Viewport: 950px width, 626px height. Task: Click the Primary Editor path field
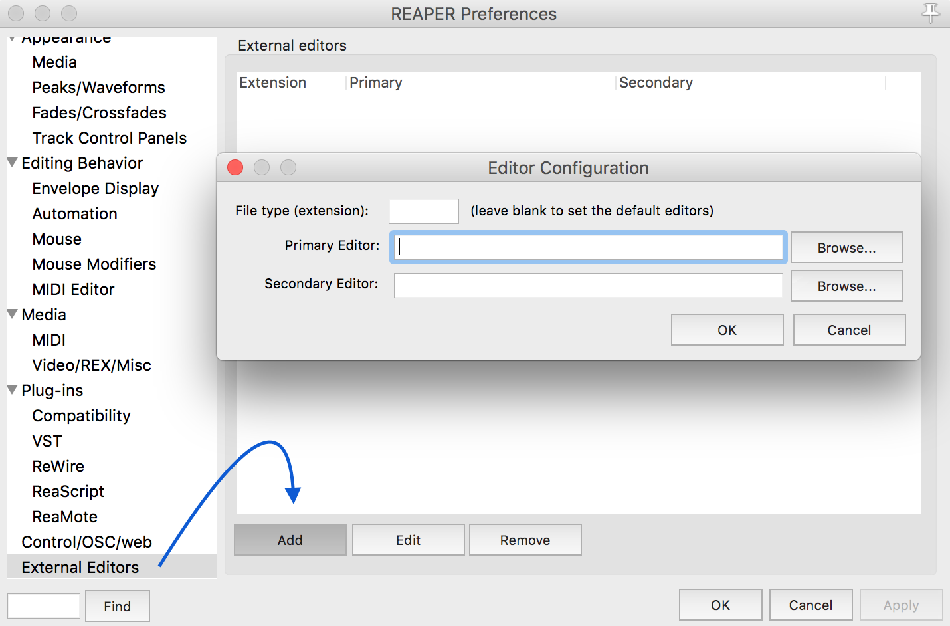tap(589, 247)
